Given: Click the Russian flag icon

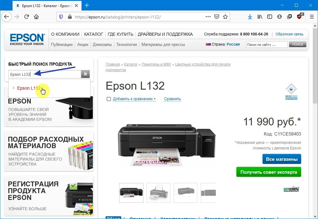Looking at the screenshot, I should click(x=208, y=44).
